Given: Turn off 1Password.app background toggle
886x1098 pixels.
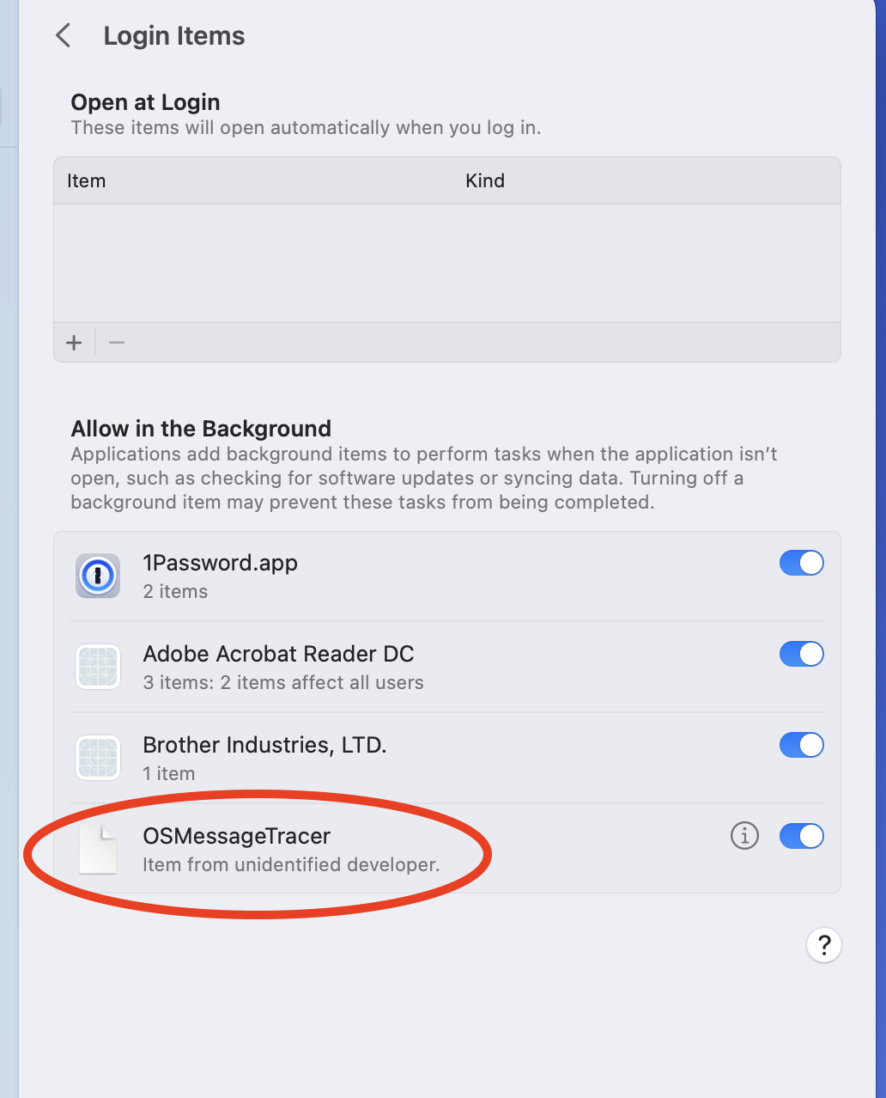Looking at the screenshot, I should click(x=801, y=563).
